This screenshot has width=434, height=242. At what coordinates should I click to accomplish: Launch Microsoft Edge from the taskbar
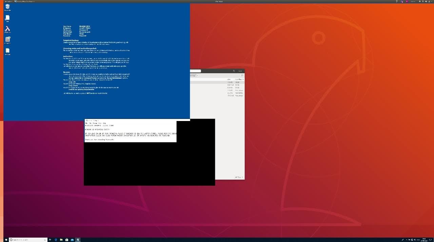[56, 240]
